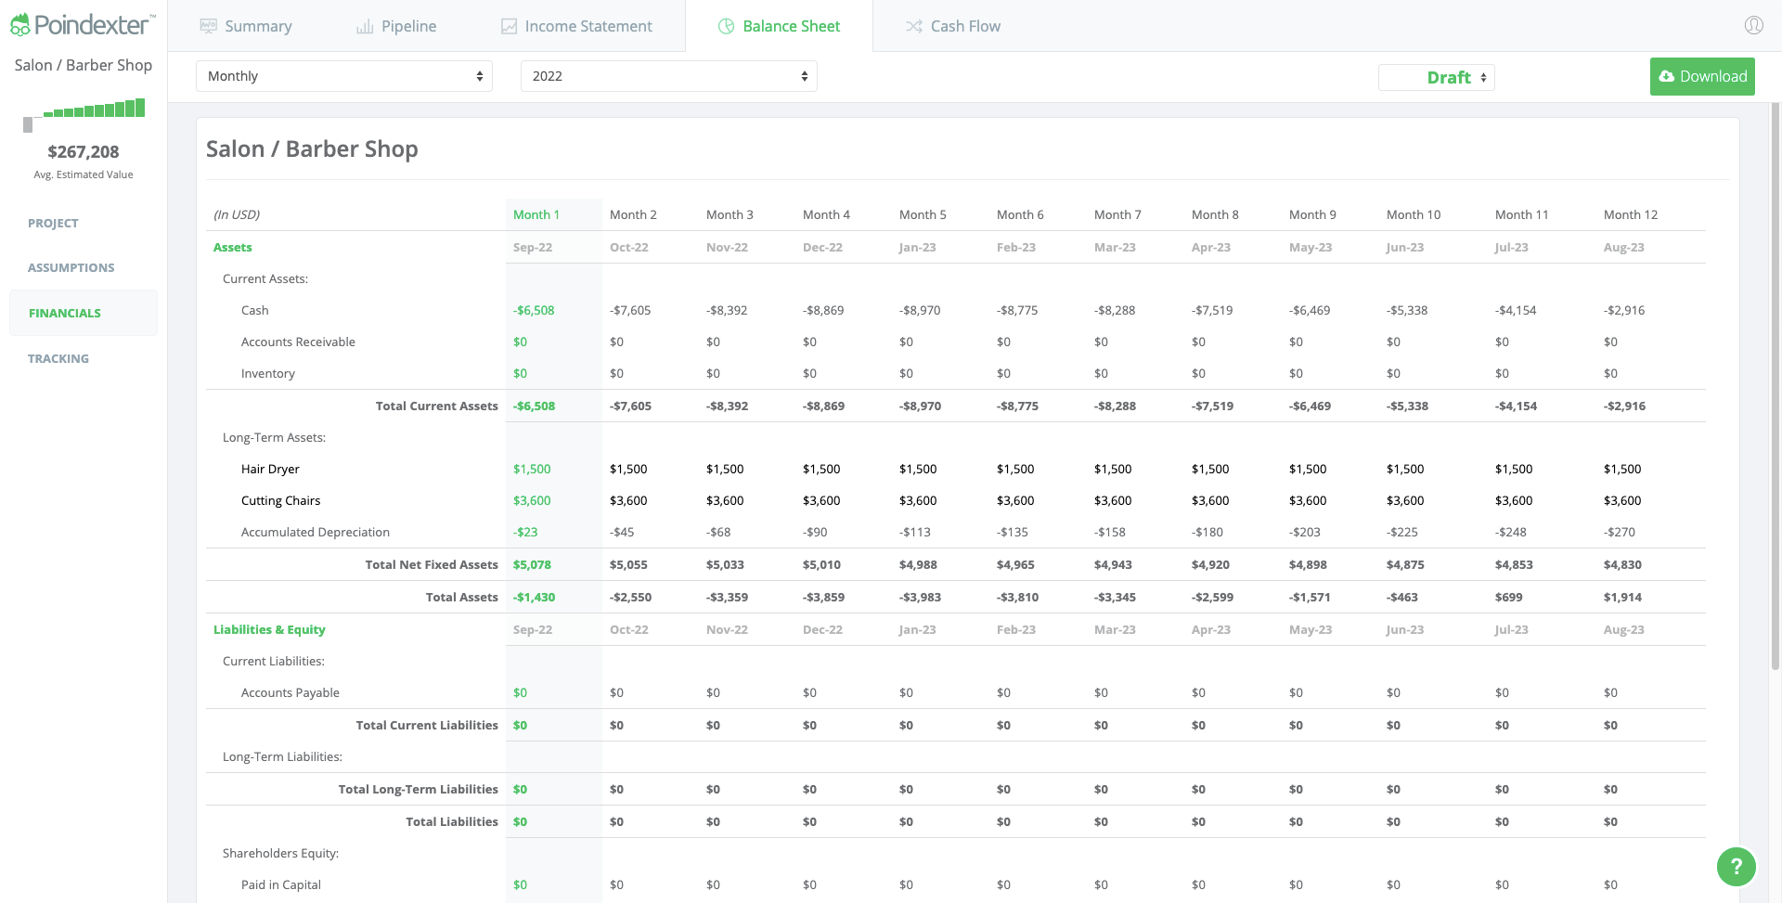Click the Summary tab icon
Screen dimensions: 1782x903
tap(209, 26)
